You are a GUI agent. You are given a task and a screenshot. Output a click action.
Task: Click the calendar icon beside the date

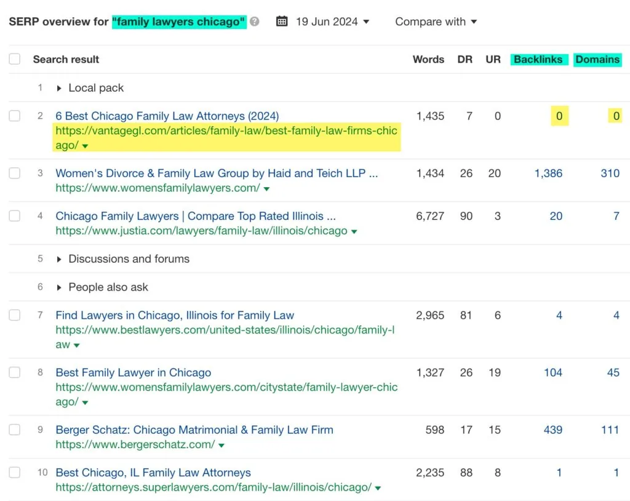[282, 22]
